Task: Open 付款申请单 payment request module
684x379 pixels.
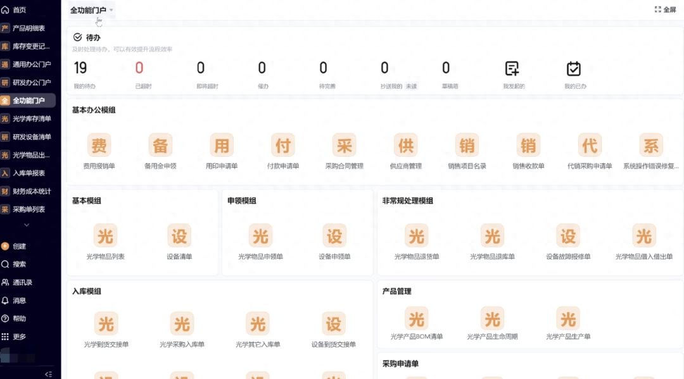Action: (x=282, y=146)
